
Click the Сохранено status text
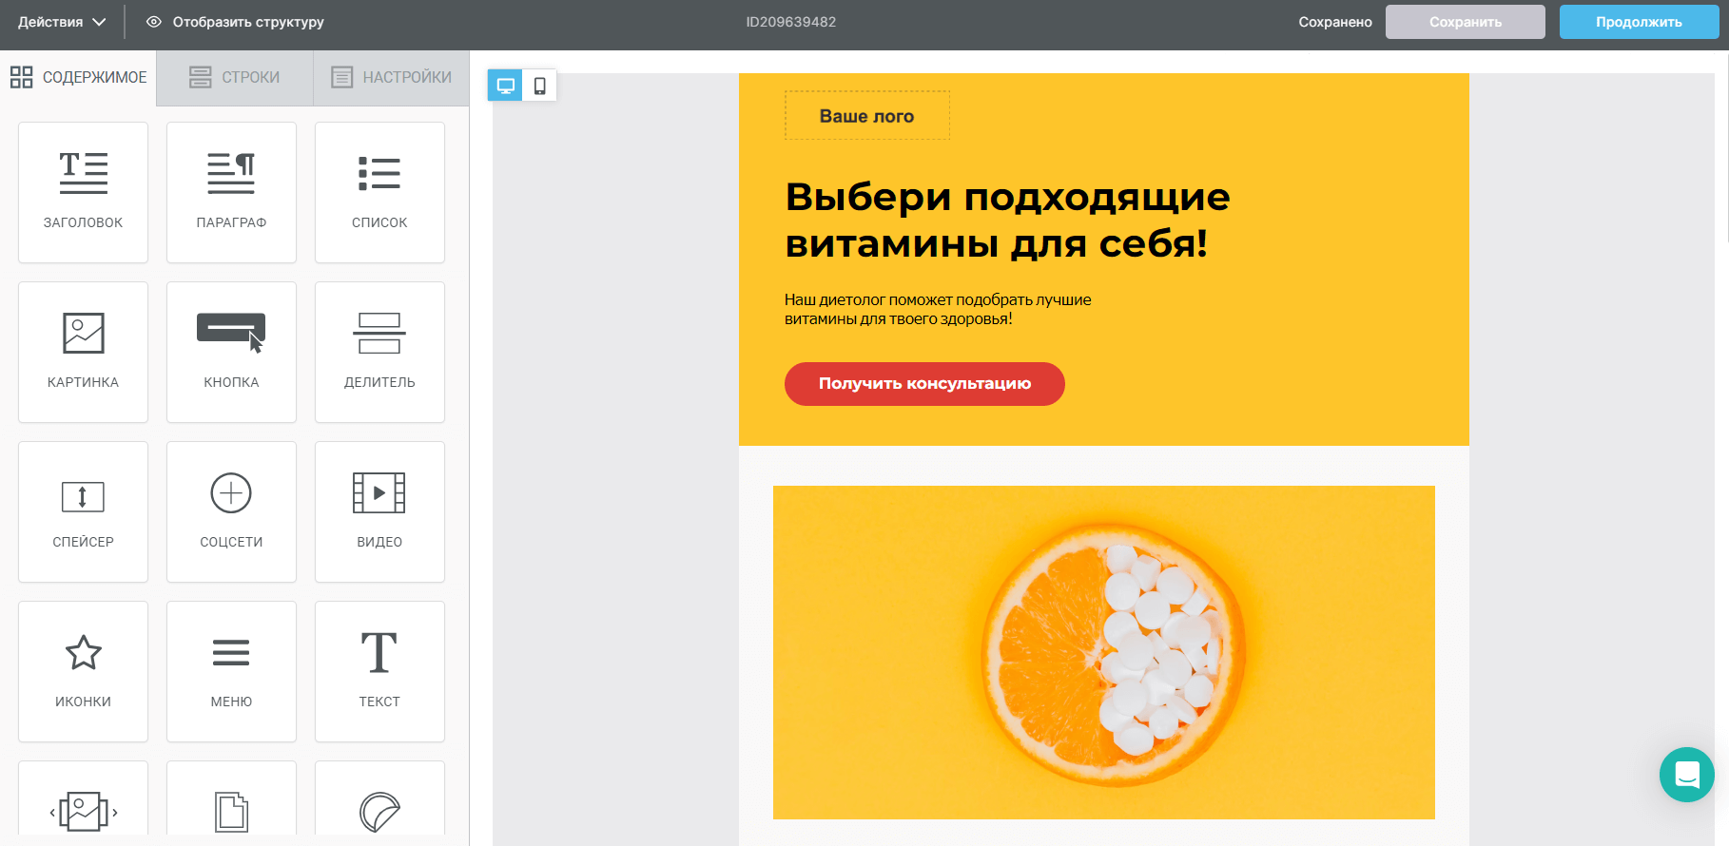coord(1335,22)
